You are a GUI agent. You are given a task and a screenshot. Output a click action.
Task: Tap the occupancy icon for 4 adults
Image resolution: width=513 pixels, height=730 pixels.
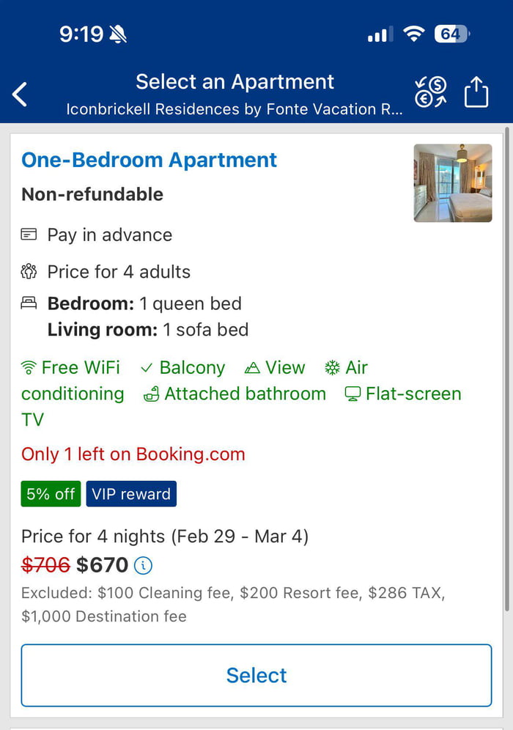(29, 271)
